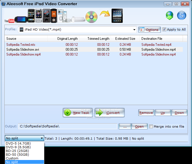Select BD-25 (25GB) split option
Image resolution: width=192 pixels, height=164 pixels.
click(24, 151)
